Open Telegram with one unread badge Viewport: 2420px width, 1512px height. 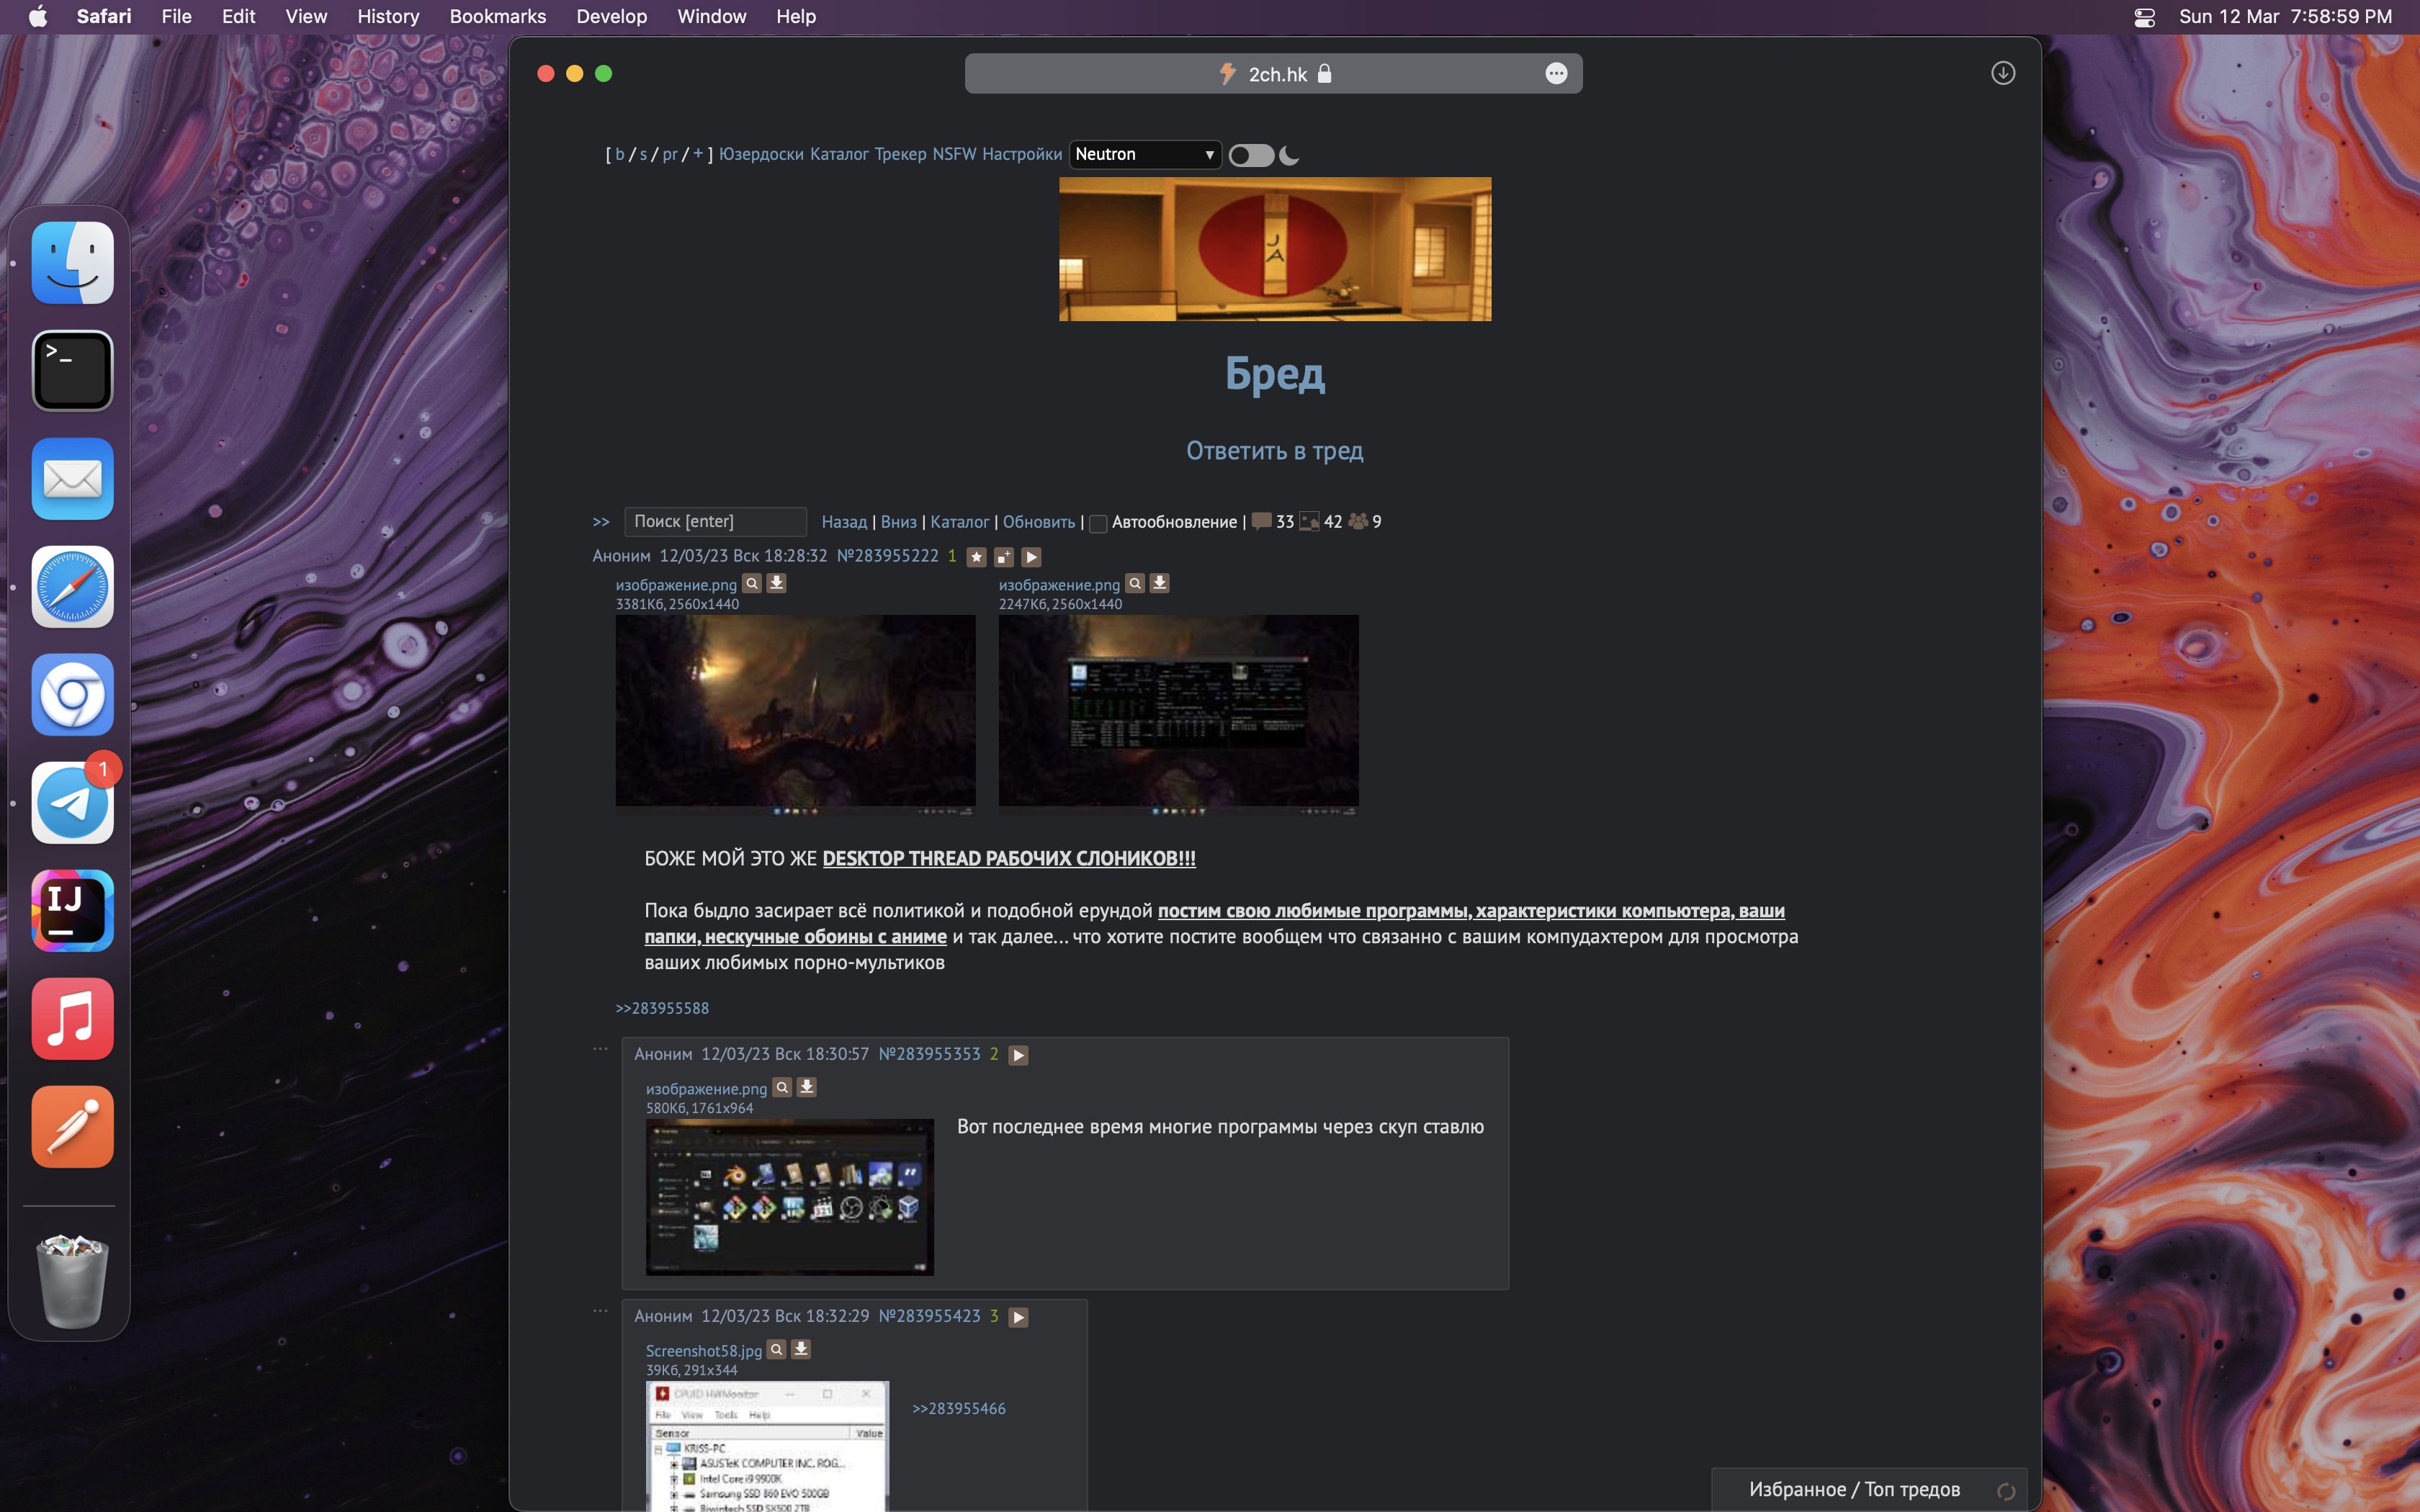click(x=72, y=803)
